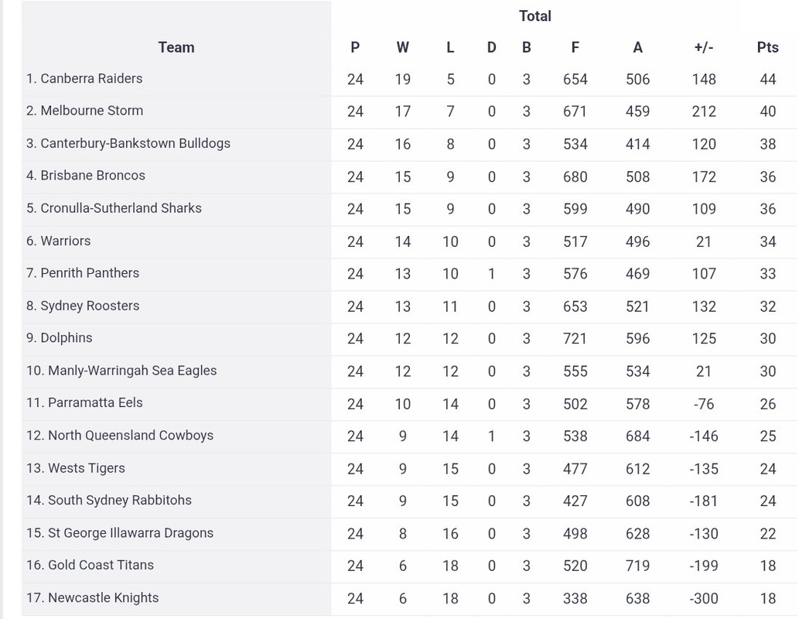The height and width of the screenshot is (619, 809).
Task: Select the Total tab heading
Action: (535, 15)
